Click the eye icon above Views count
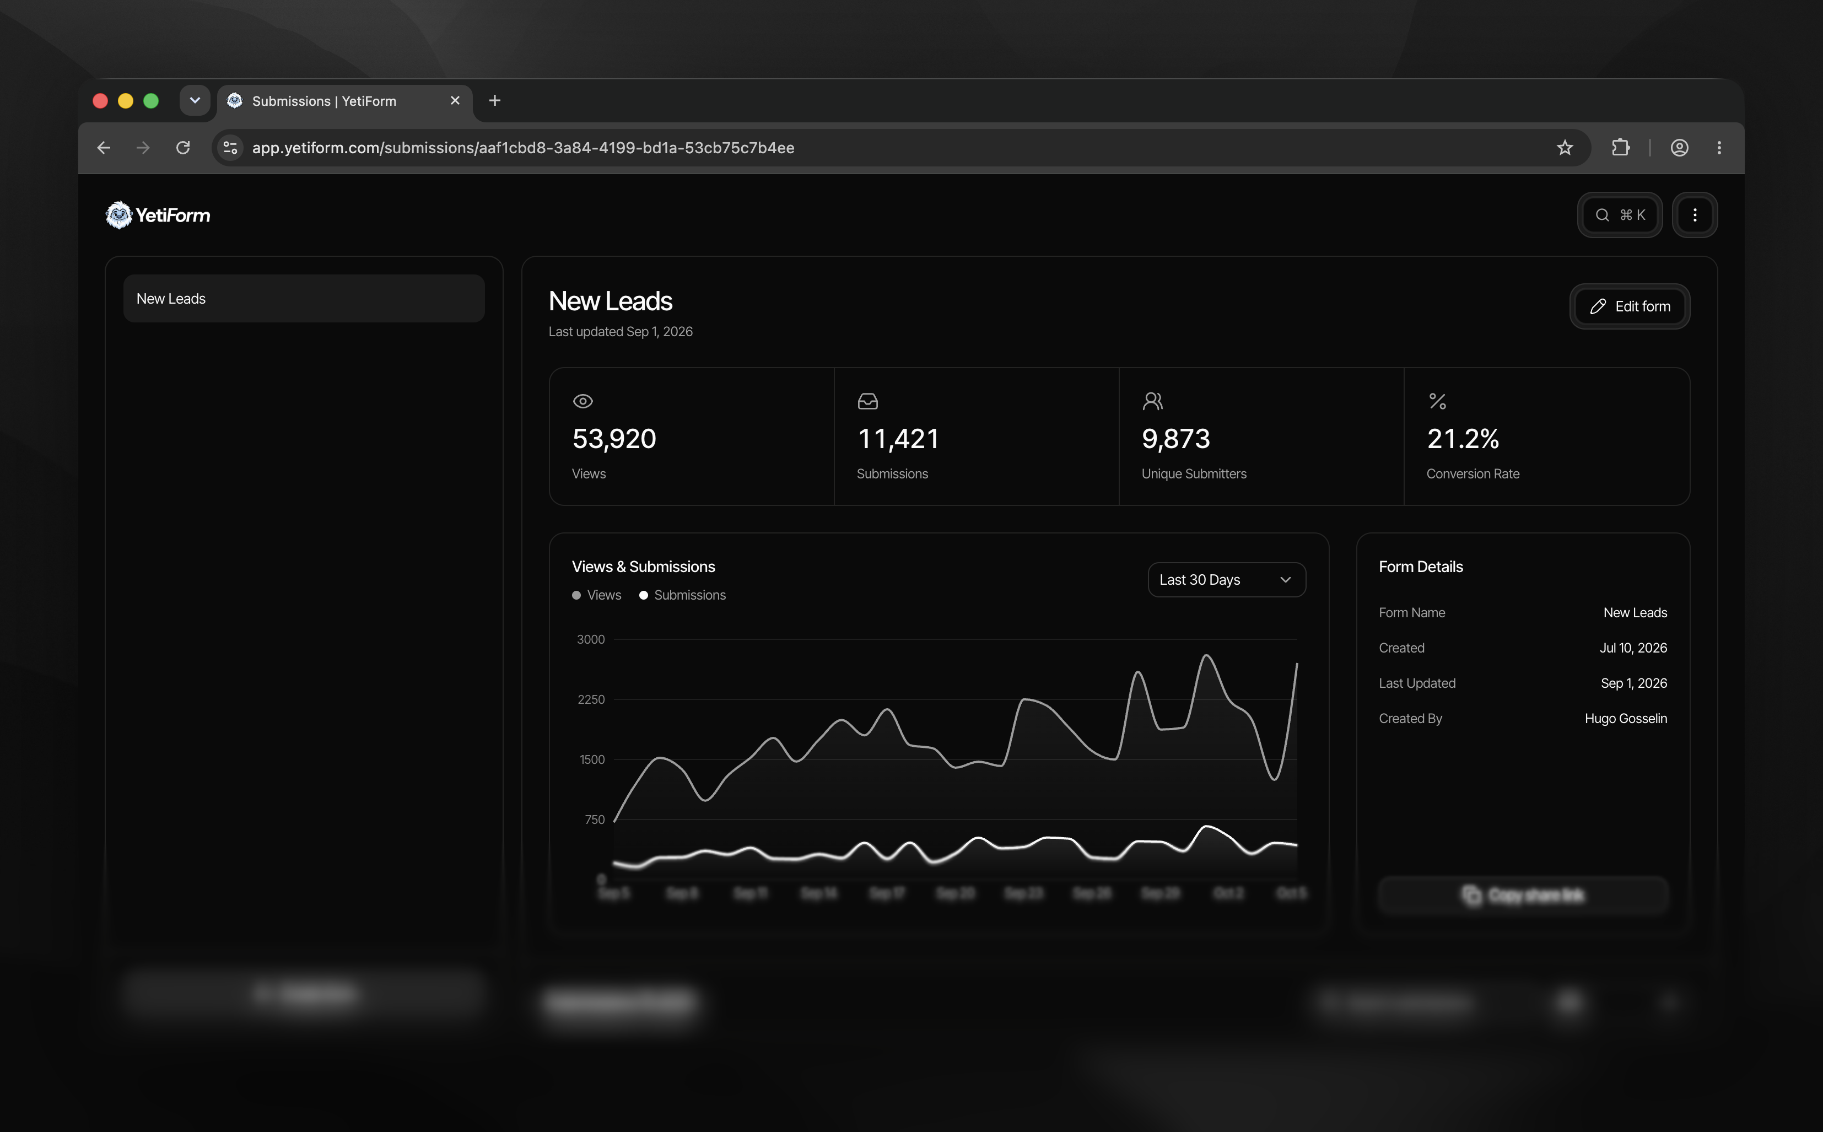1823x1132 pixels. [x=583, y=401]
